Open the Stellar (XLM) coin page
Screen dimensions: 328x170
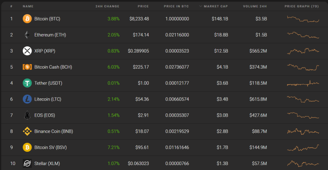point(47,163)
